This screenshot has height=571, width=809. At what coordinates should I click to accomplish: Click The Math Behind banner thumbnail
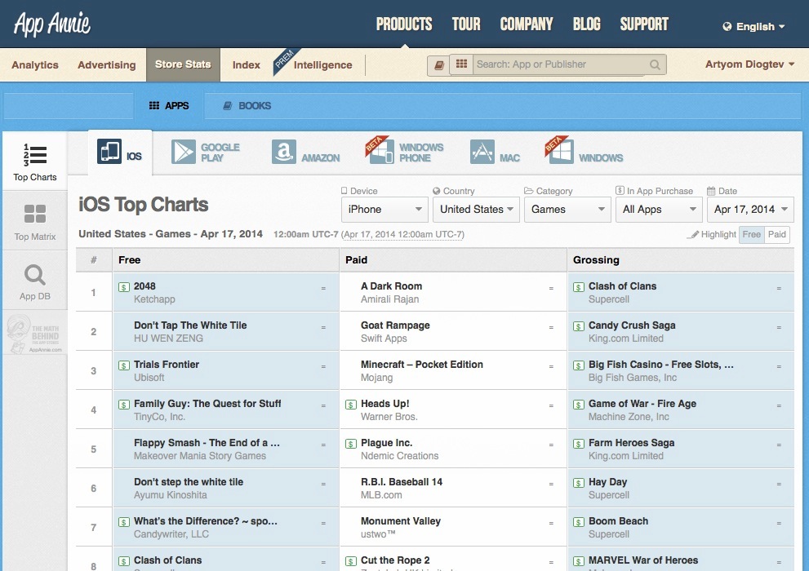coord(34,333)
